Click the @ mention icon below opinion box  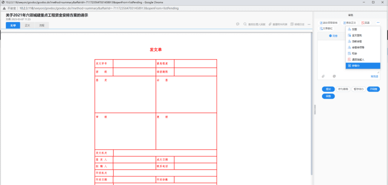click(334, 76)
